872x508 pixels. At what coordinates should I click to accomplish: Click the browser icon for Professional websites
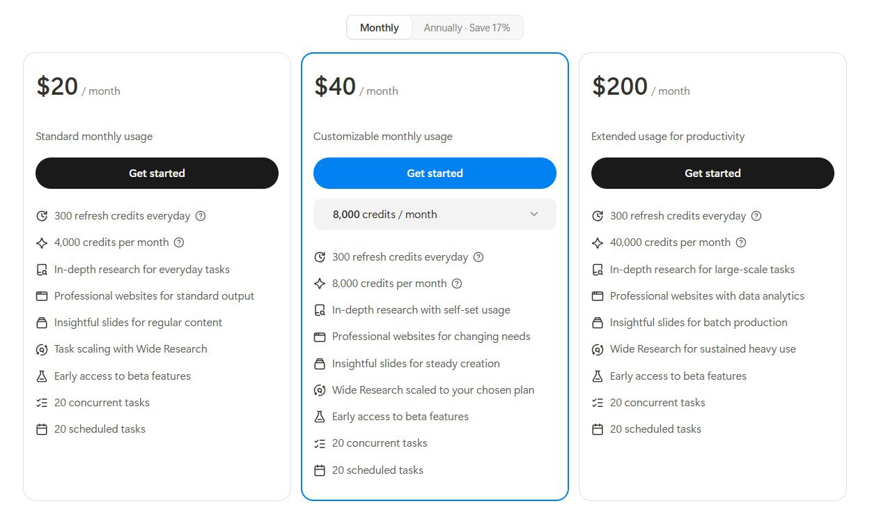(41, 295)
